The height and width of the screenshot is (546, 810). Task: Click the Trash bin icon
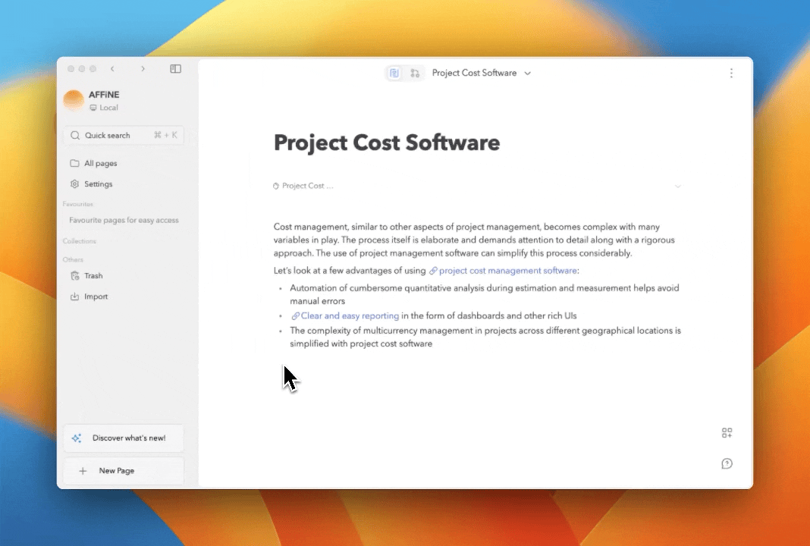pos(74,276)
